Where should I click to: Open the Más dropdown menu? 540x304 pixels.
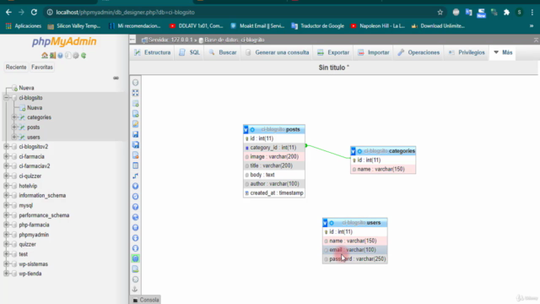point(503,52)
